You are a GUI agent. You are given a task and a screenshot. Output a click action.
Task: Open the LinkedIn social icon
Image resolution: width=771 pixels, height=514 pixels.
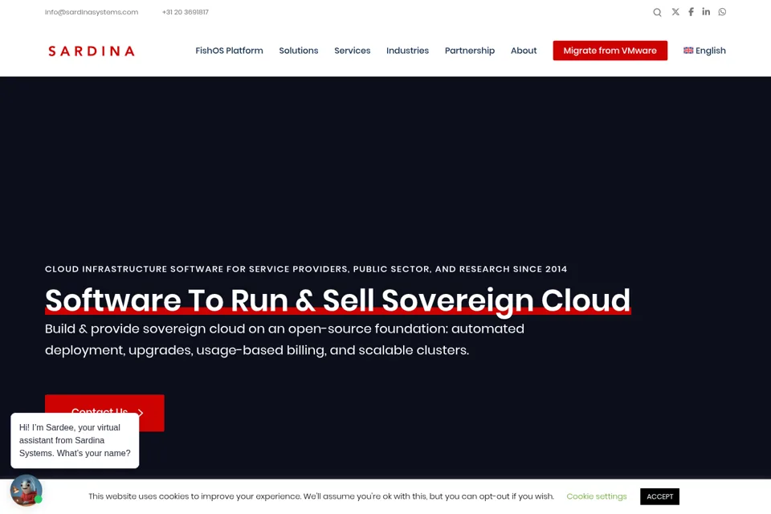click(706, 12)
